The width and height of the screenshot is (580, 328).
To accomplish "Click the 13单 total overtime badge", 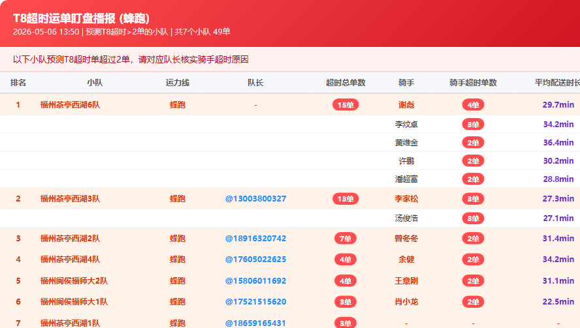I will [346, 199].
